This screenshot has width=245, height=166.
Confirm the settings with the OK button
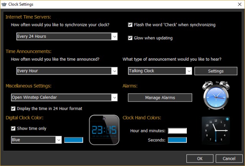point(200,158)
